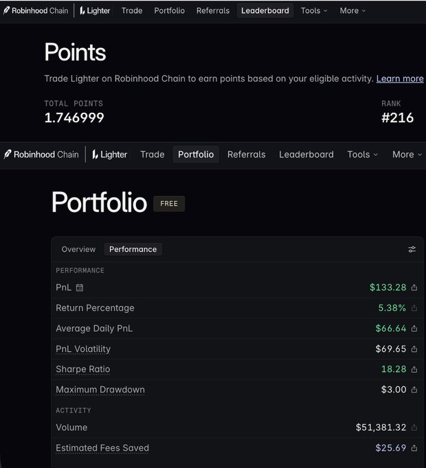Open Portfolio in the Leaderboard header nav
The image size is (426, 468).
pos(170,11)
